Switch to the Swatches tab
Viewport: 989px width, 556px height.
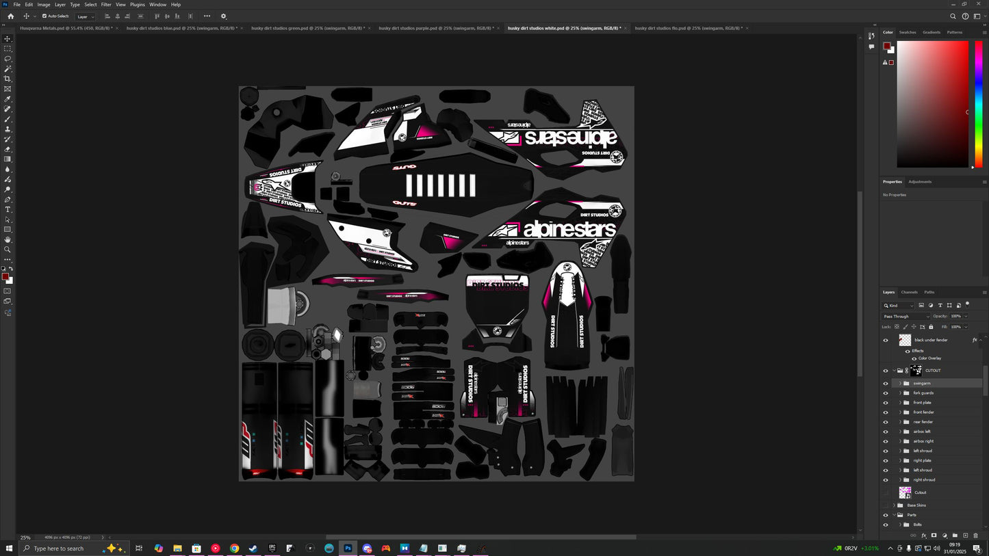[x=908, y=32]
